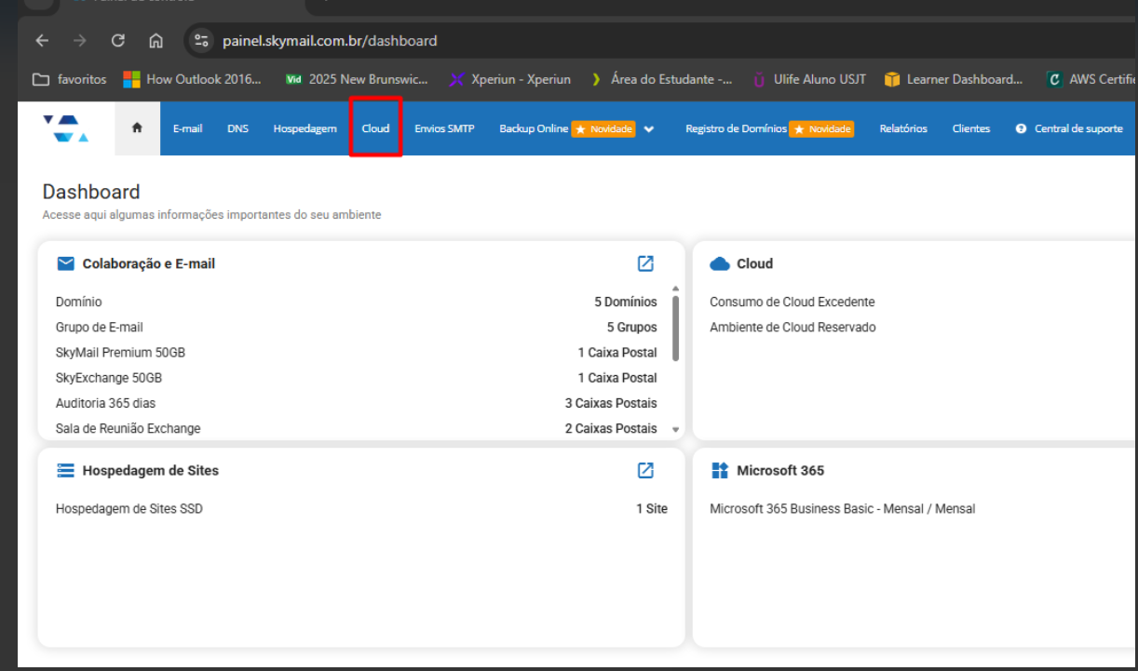View site information icon in address bar

tap(200, 41)
